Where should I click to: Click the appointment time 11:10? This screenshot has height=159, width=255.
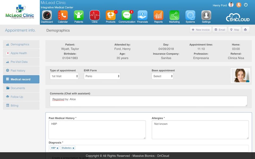pos(201,49)
